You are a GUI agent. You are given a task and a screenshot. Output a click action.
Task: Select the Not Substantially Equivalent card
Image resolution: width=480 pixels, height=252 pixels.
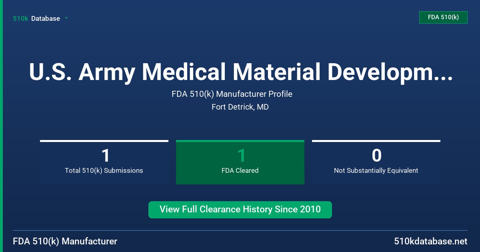pyautogui.click(x=376, y=162)
